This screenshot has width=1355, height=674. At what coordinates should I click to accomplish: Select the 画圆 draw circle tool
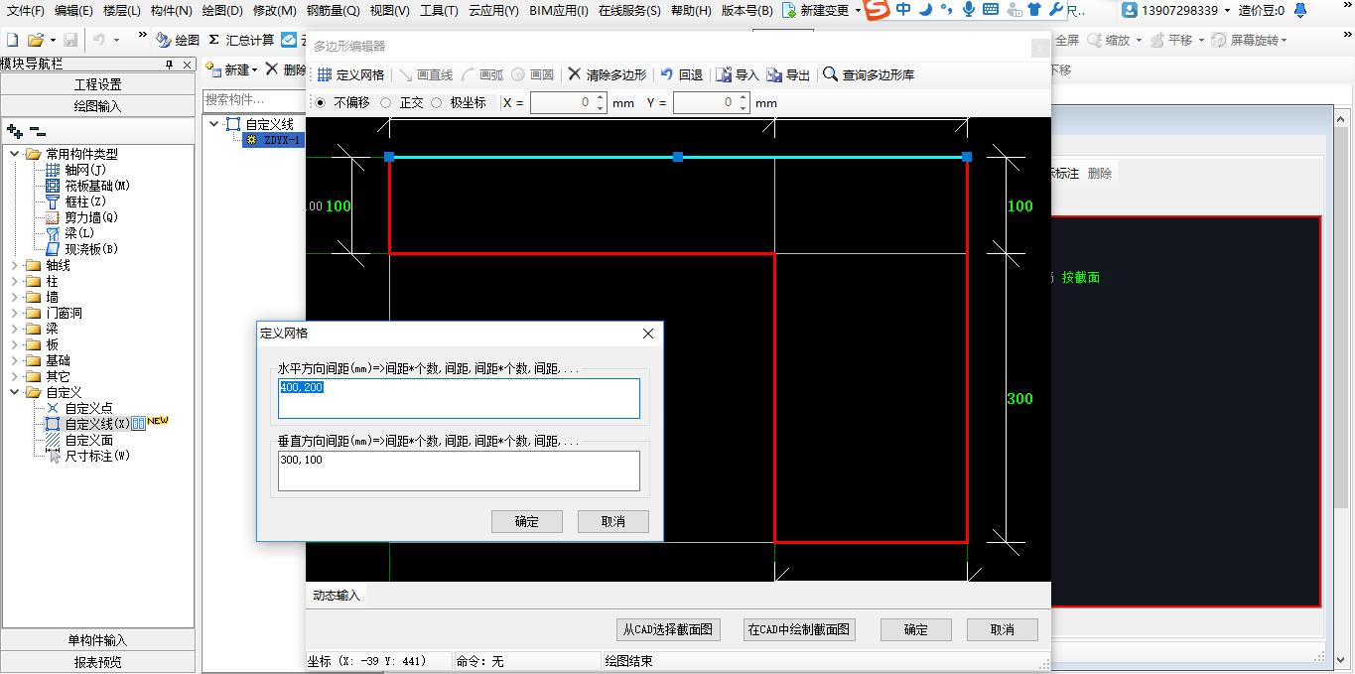[533, 74]
